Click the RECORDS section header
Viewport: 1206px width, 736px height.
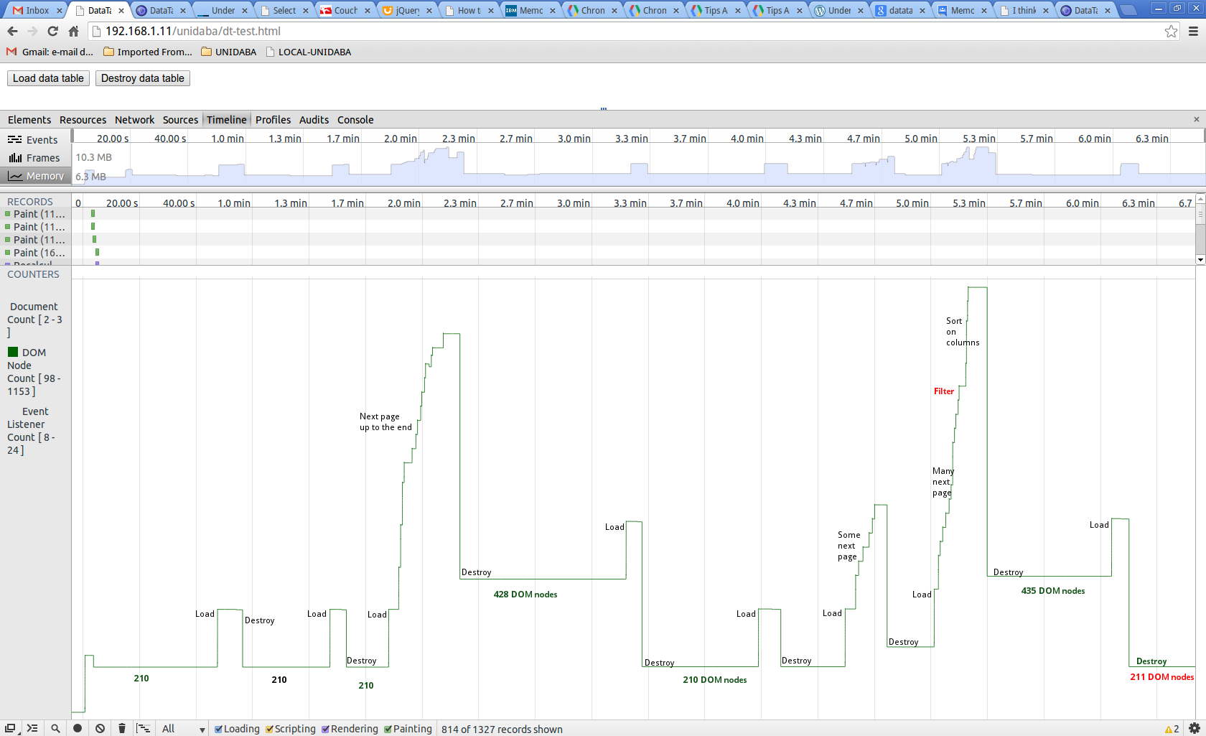[30, 202]
